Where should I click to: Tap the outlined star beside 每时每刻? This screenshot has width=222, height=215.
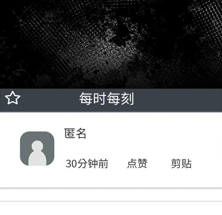click(13, 98)
